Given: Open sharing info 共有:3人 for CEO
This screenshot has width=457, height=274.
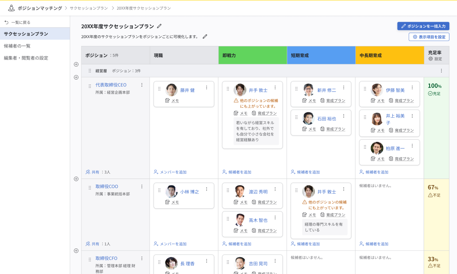Looking at the screenshot, I should 98,172.
